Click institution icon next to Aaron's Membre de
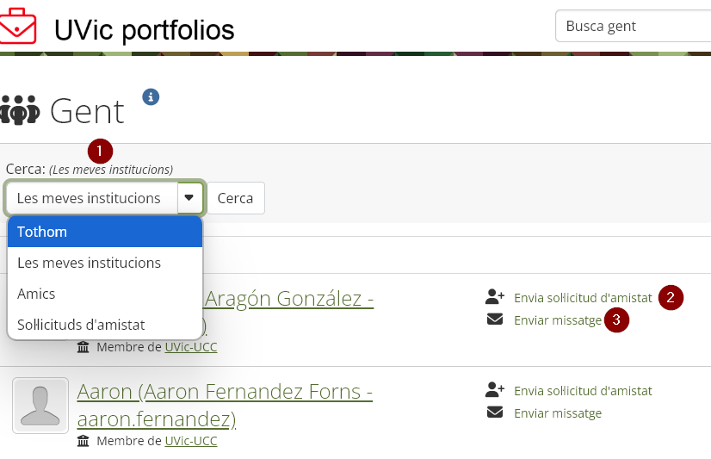Screen dimensions: 711x459 (83, 440)
